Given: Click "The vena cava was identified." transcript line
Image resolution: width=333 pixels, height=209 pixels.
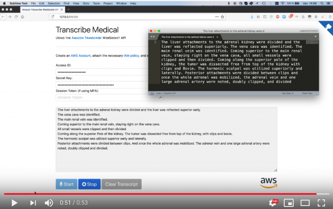Looking at the screenshot, I should point(79,115).
